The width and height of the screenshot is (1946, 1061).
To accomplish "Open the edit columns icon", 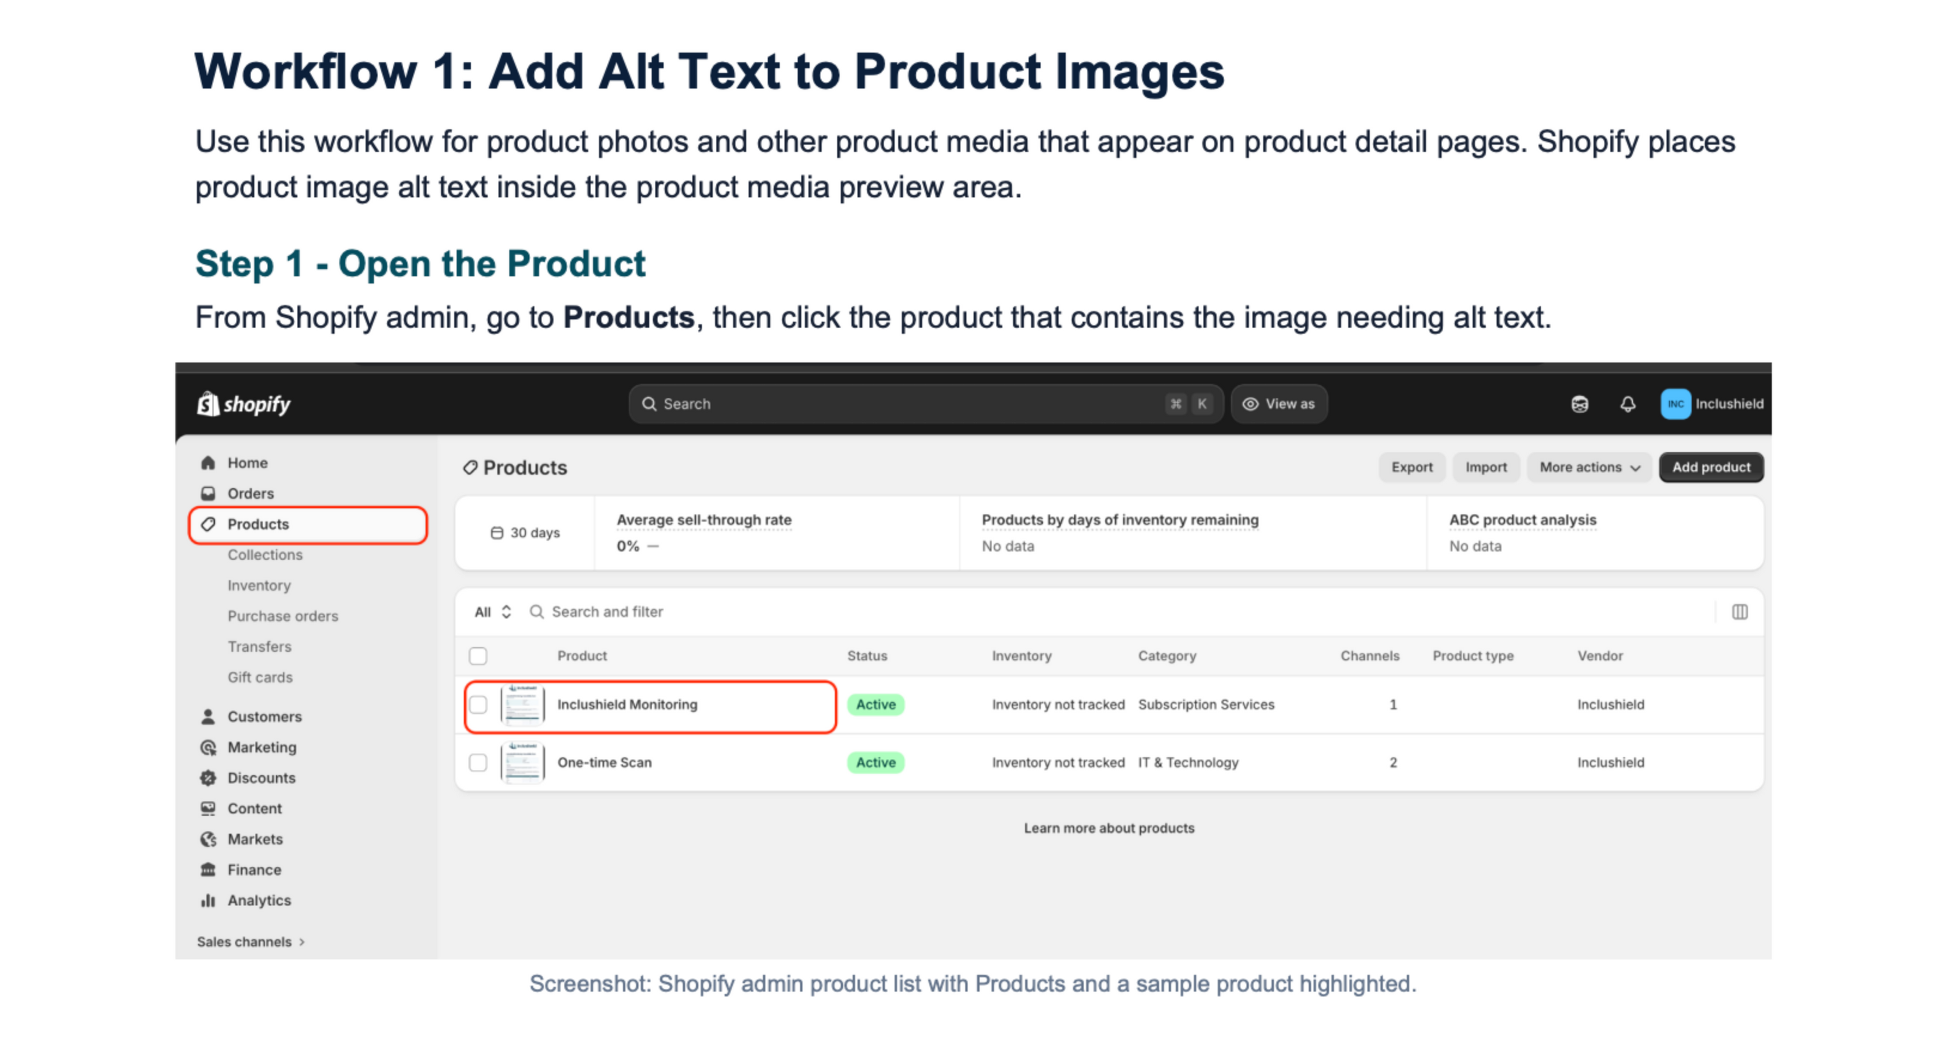I will click(1740, 612).
